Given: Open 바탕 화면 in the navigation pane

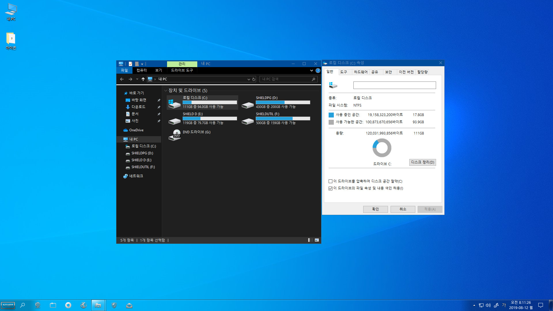Looking at the screenshot, I should 139,100.
